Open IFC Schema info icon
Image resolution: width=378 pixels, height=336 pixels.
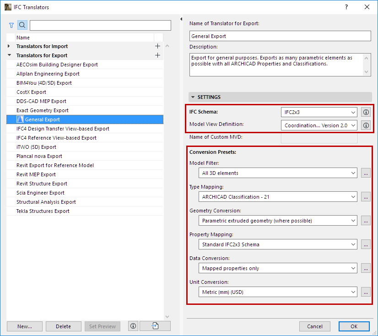coord(366,112)
